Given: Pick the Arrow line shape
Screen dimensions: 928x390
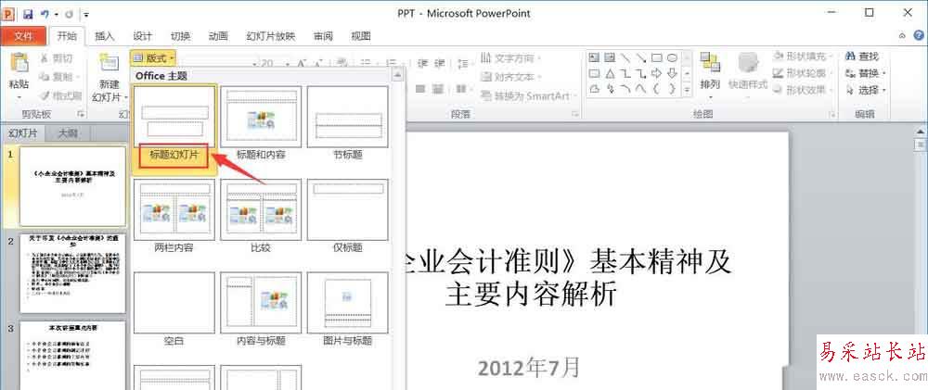Looking at the screenshot, I should pyautogui.click(x=641, y=58).
